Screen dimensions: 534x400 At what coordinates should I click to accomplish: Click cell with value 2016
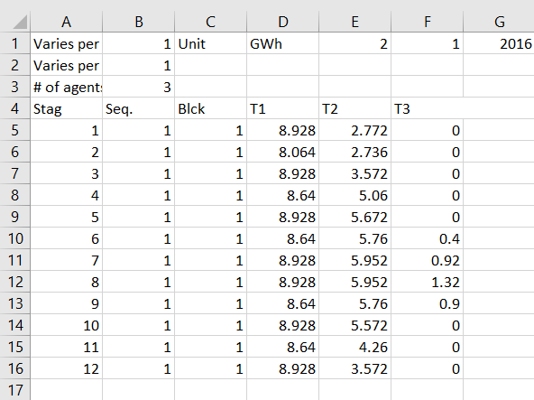pyautogui.click(x=499, y=43)
